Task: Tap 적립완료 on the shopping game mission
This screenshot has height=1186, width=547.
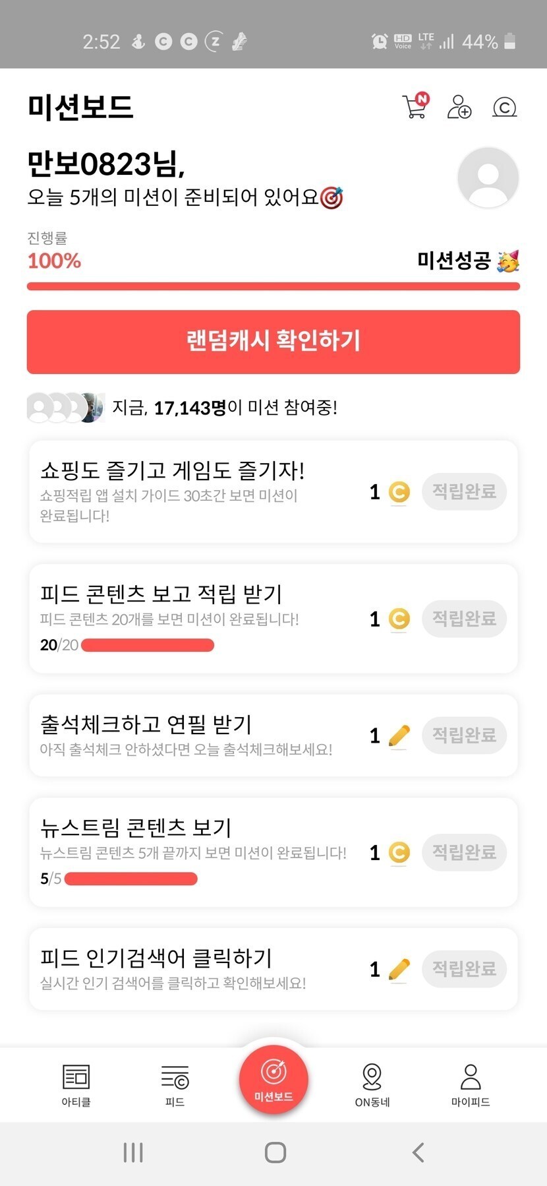Action: [x=464, y=491]
